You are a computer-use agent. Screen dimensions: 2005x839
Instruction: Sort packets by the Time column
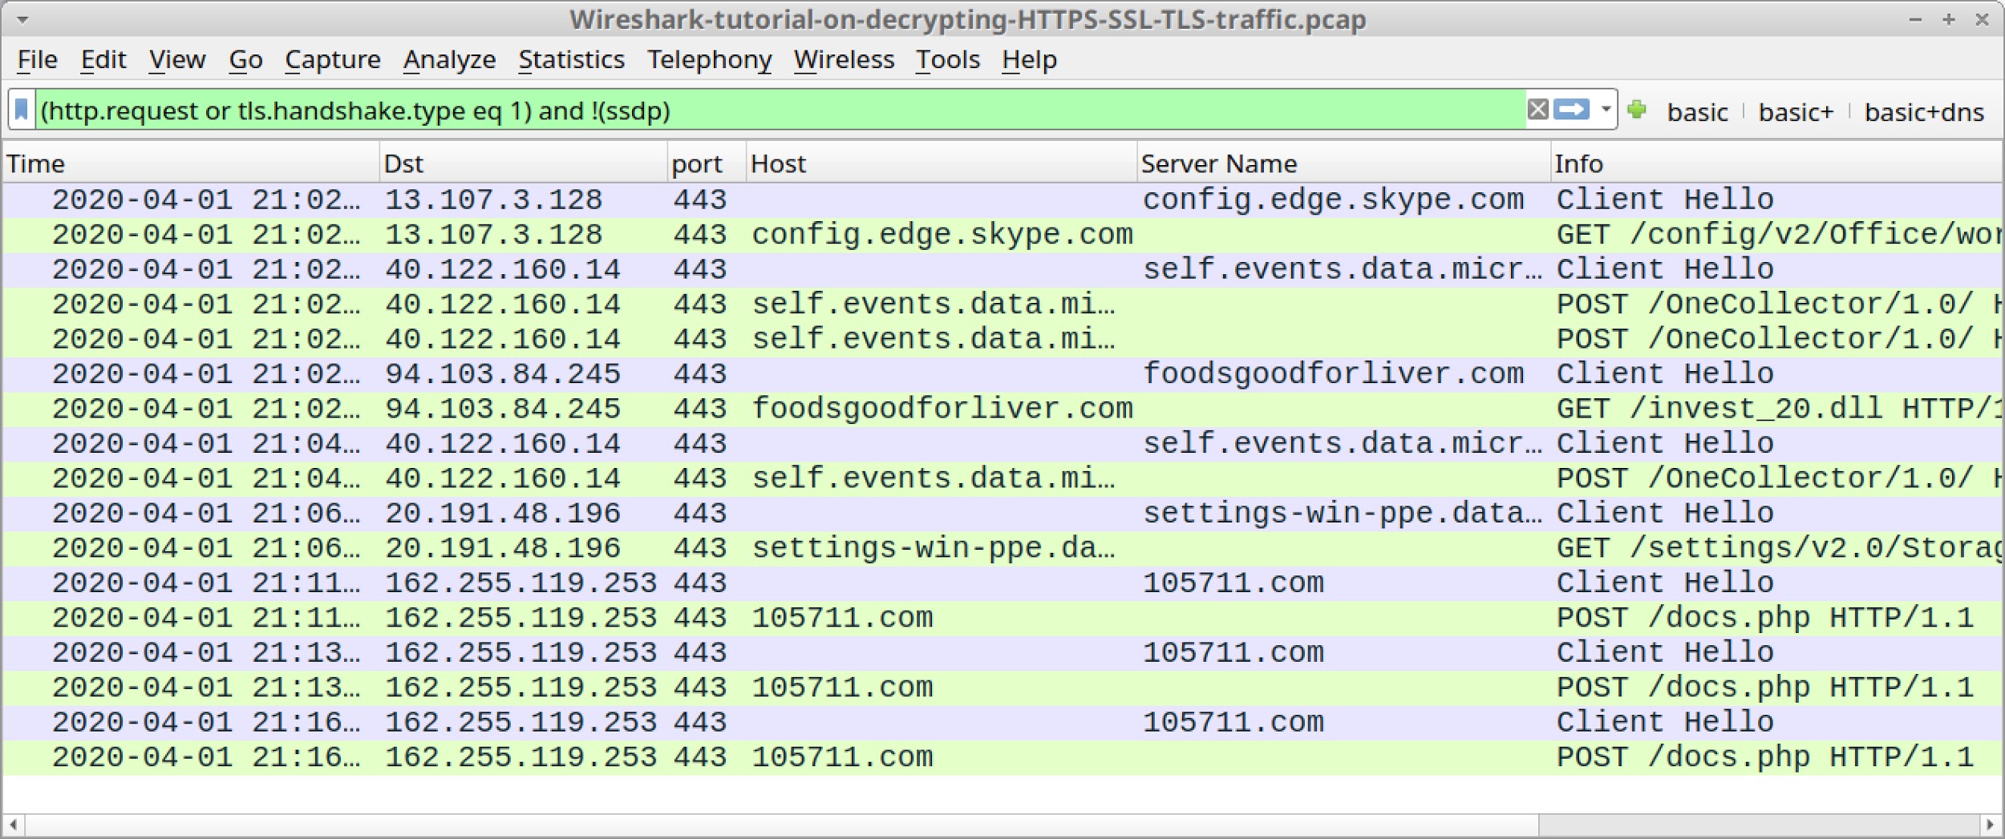click(x=36, y=163)
